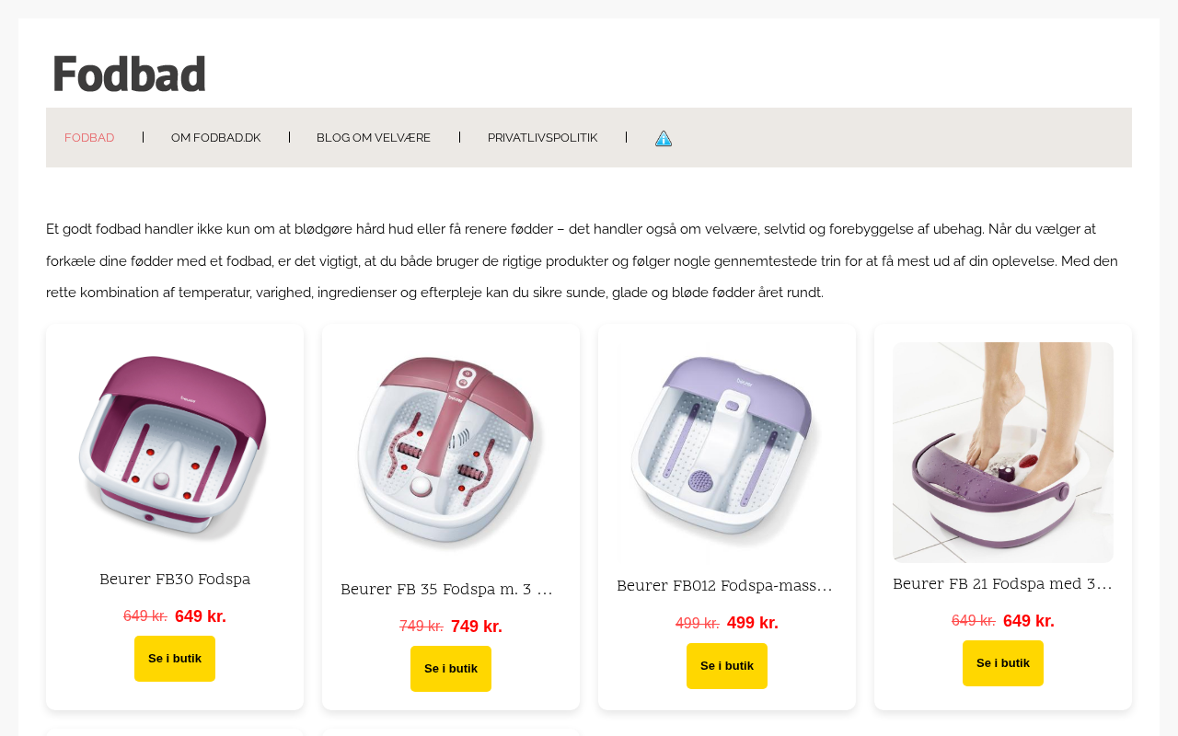The height and width of the screenshot is (736, 1178).
Task: Click the 499 kr. price of Beurer FB012
Action: pos(753,623)
